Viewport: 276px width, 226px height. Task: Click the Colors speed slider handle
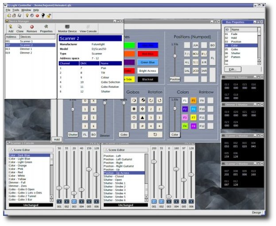pos(175,109)
